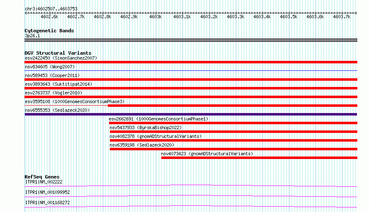Viewport: 369px width, 212px height.
Task: Open esv2422450 (SimonSanchez2007) variant label
Action: 61,58
